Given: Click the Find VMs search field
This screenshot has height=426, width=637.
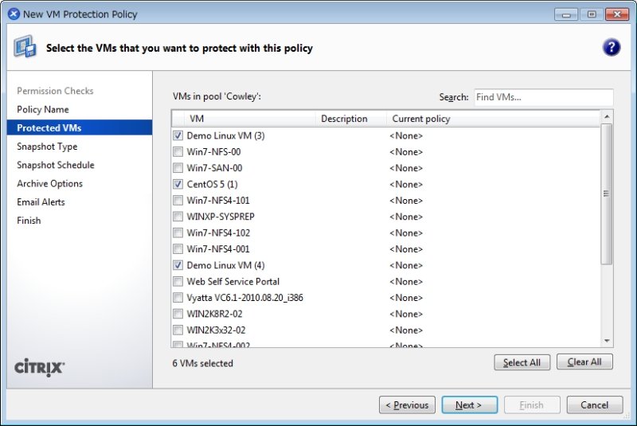Looking at the screenshot, I should 544,97.
